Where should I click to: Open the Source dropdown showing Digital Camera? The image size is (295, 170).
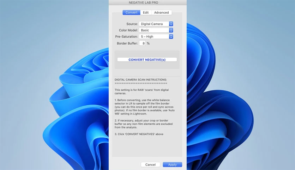tap(156, 24)
